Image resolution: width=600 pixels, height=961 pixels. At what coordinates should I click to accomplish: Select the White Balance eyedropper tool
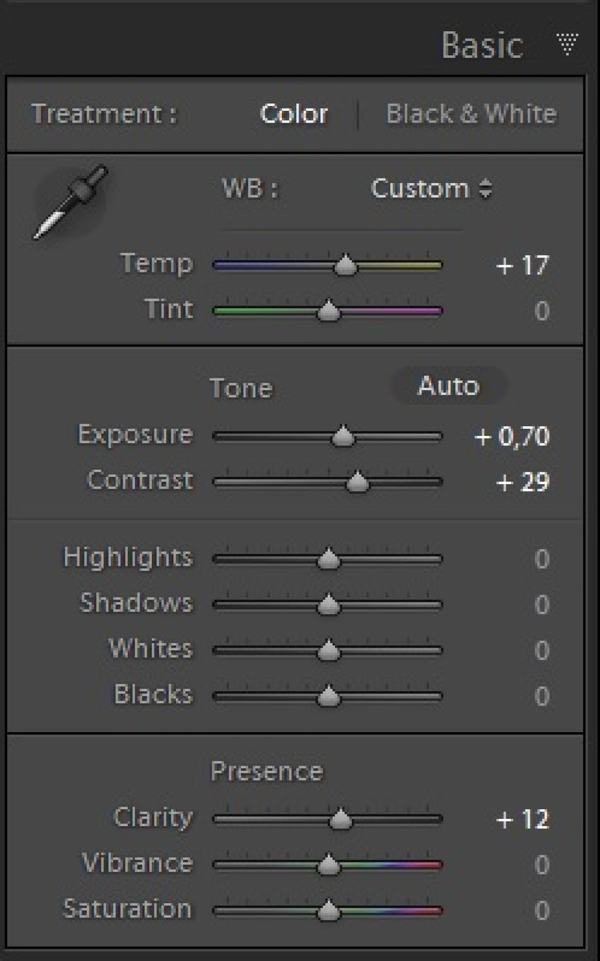pos(70,202)
